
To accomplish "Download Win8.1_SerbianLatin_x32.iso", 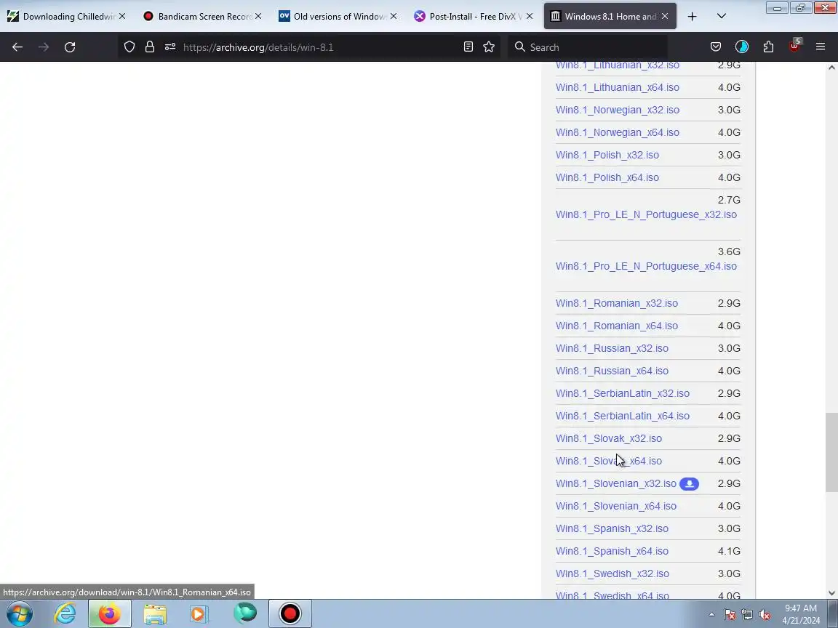I will point(623,393).
